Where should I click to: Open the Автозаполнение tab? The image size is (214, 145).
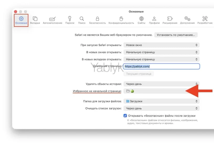click(53, 20)
